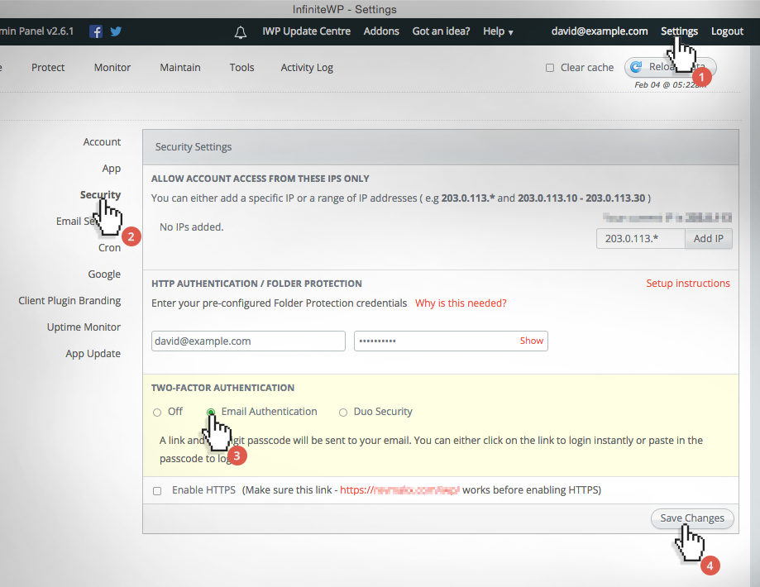Open Uptime Monitor settings
This screenshot has height=587, width=760.
(84, 327)
